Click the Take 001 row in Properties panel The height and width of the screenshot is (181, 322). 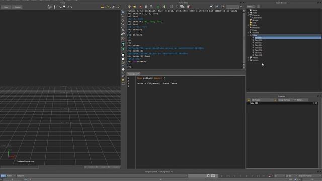tap(282, 103)
